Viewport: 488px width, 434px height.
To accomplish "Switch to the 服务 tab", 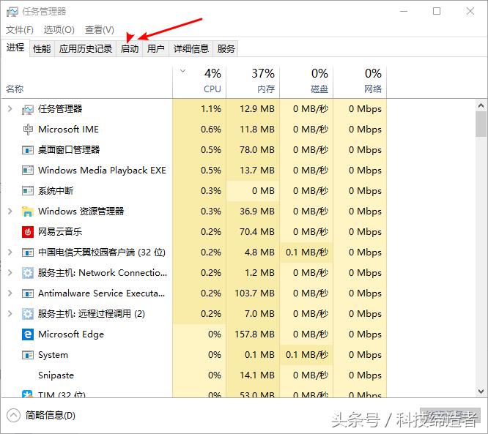I will coord(226,49).
